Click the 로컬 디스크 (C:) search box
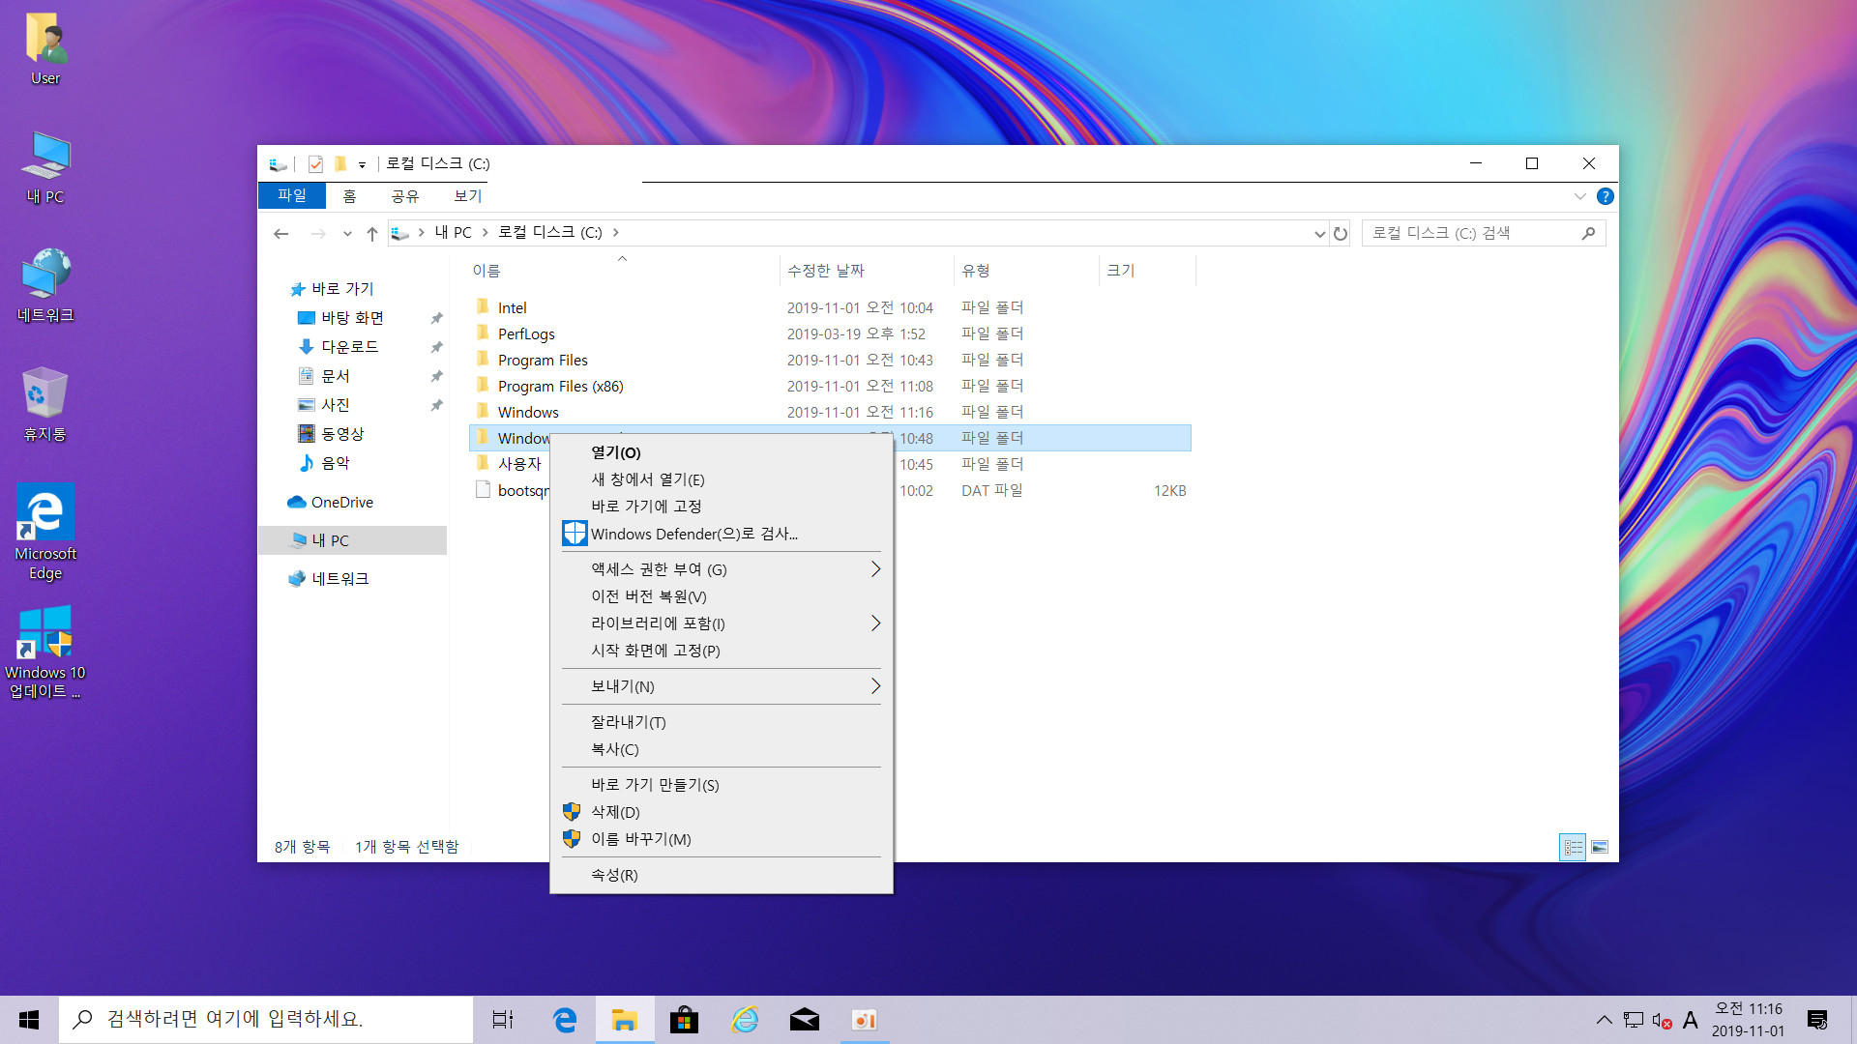Viewport: 1857px width, 1044px height. [x=1470, y=233]
